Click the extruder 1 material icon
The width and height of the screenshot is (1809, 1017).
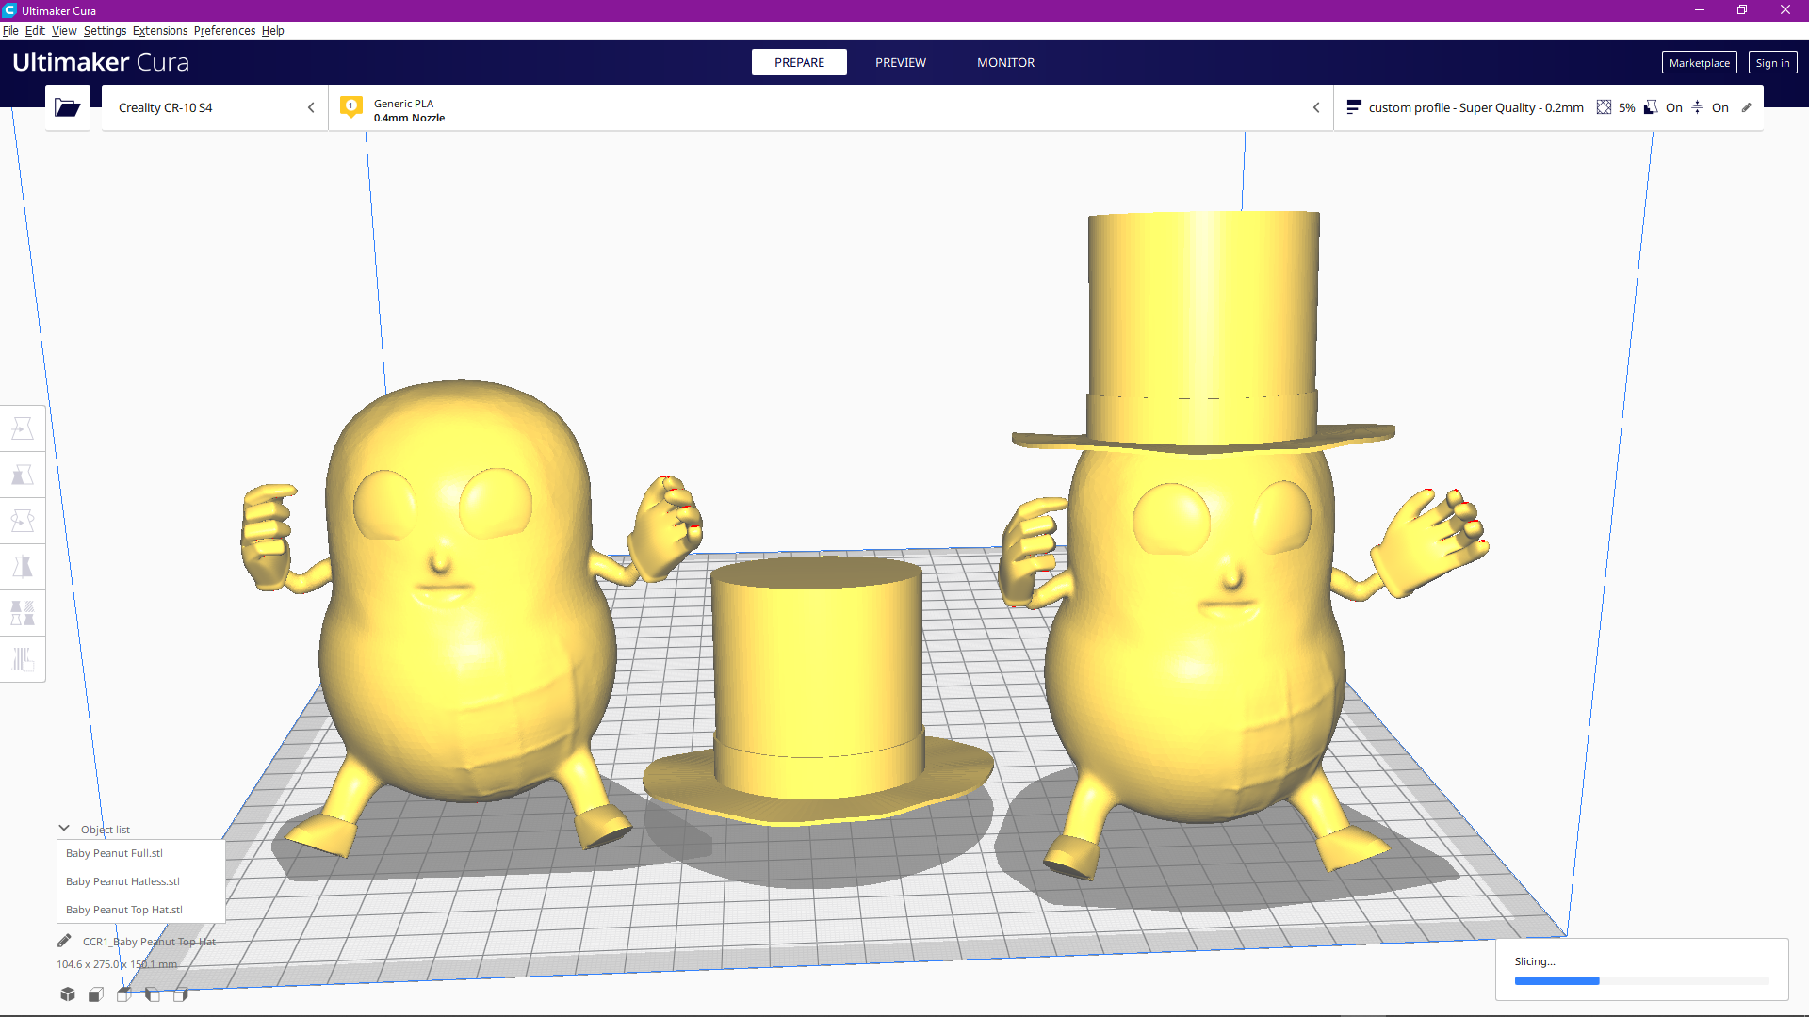coord(351,107)
